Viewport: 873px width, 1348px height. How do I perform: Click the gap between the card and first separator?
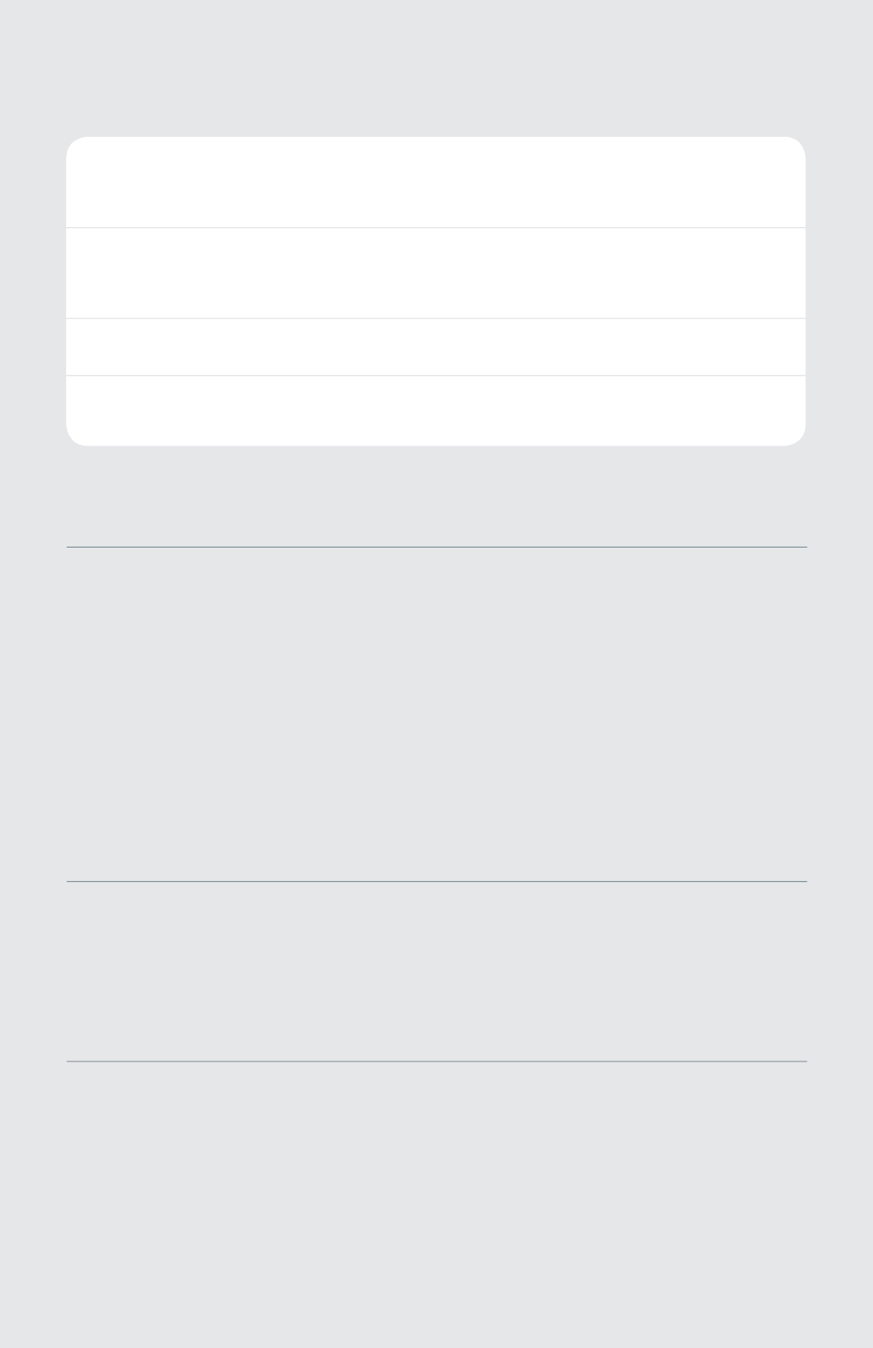pos(436,496)
